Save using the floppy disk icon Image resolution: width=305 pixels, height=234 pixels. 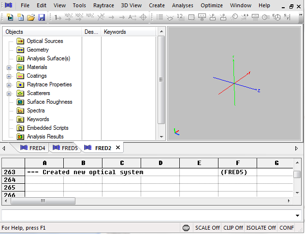(42, 17)
